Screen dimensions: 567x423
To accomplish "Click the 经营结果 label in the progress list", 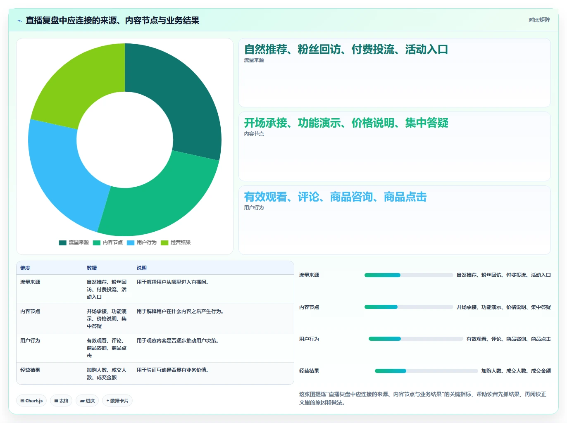I will coord(309,371).
